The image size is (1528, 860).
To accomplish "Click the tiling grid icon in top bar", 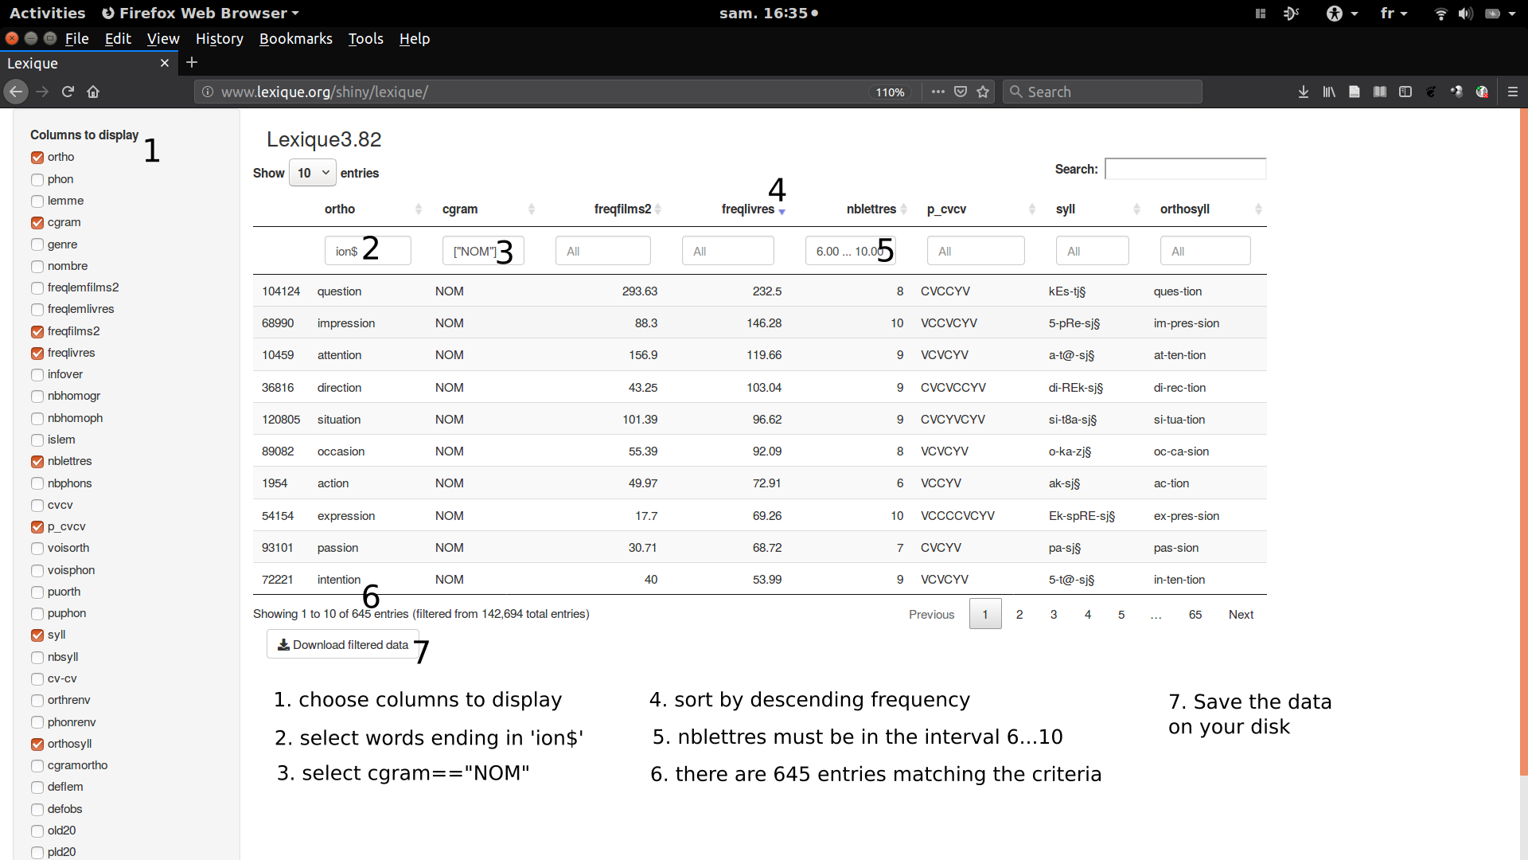I will [x=1261, y=14].
